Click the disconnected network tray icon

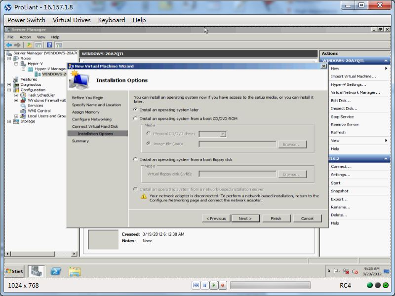pos(346,271)
